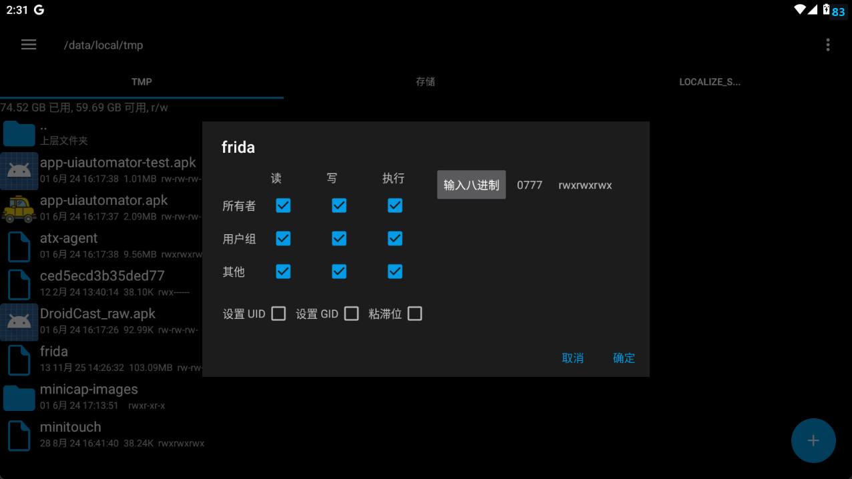Click the atx-agent file icon

pyautogui.click(x=19, y=246)
